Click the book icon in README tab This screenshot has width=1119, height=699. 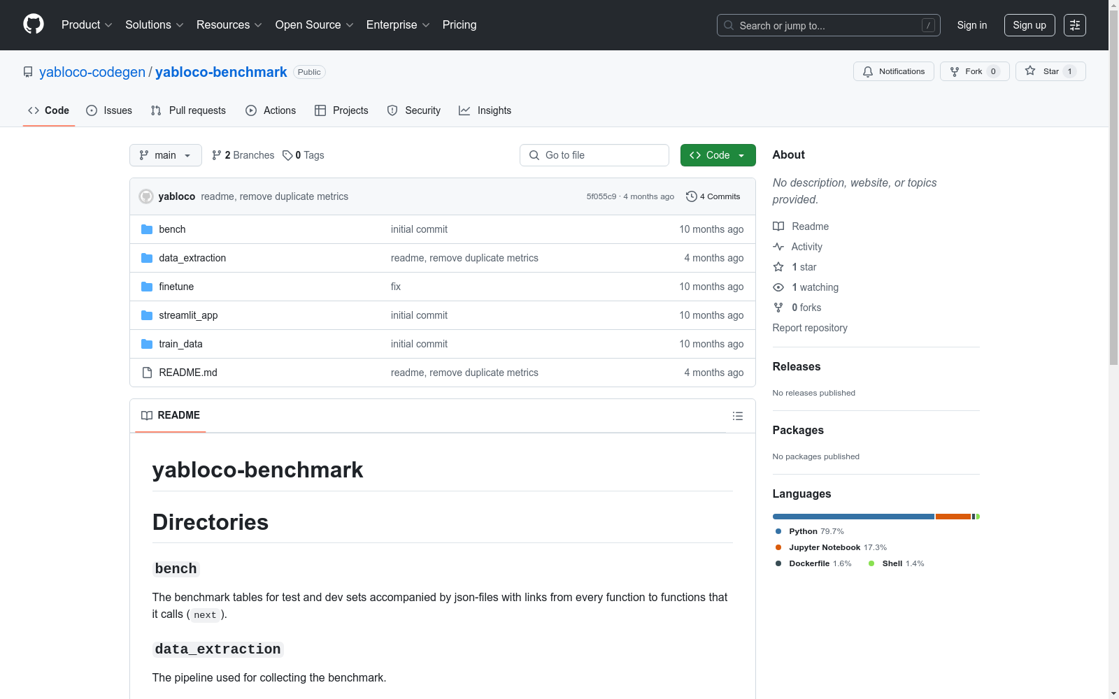[147, 415]
